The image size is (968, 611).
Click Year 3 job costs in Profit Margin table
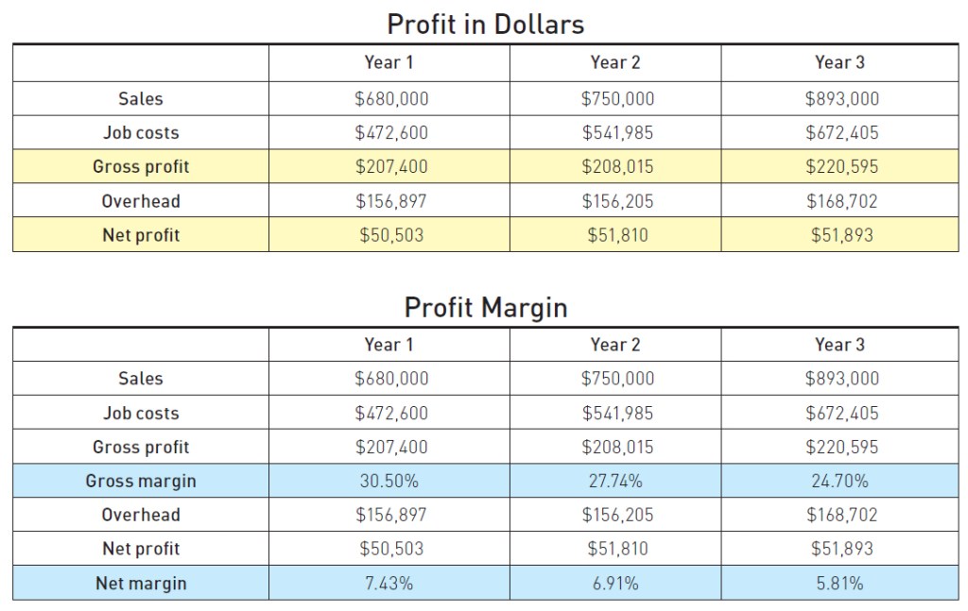841,413
